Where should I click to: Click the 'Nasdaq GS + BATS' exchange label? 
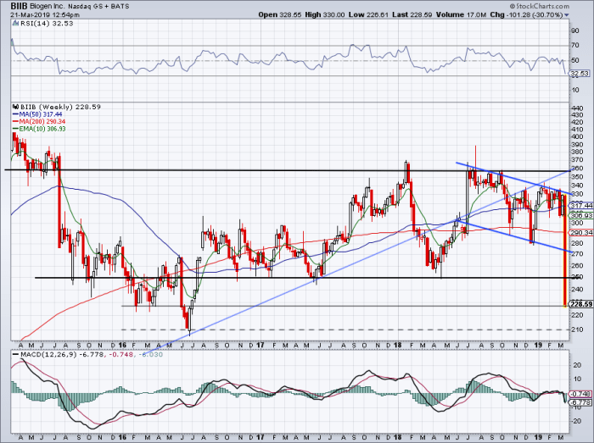pos(99,7)
